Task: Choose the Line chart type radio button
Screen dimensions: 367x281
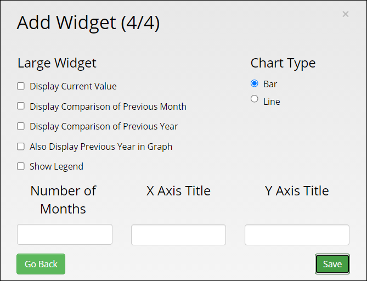Action: 255,99
